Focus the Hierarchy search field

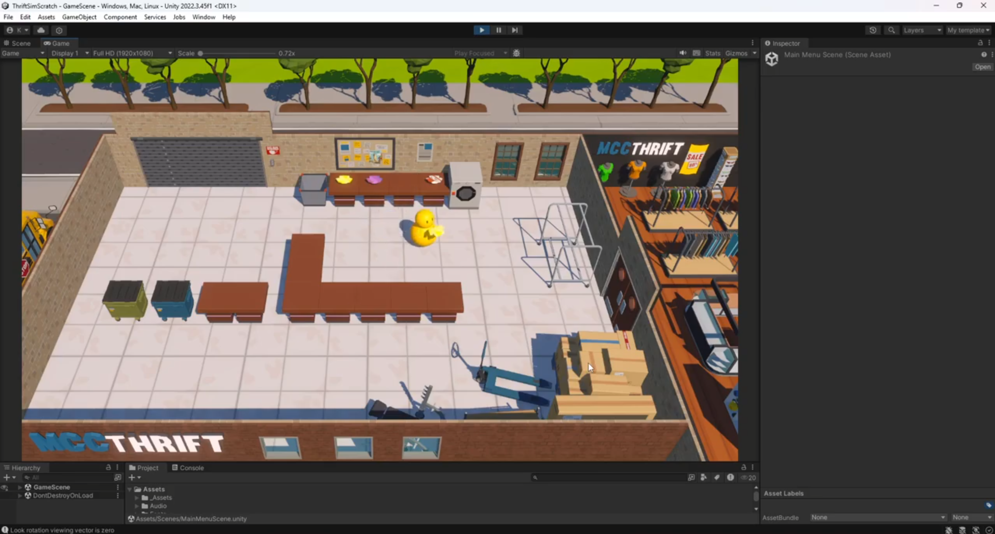tap(67, 477)
